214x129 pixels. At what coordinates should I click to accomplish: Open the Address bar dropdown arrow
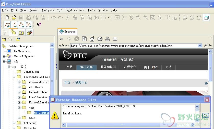200,46
